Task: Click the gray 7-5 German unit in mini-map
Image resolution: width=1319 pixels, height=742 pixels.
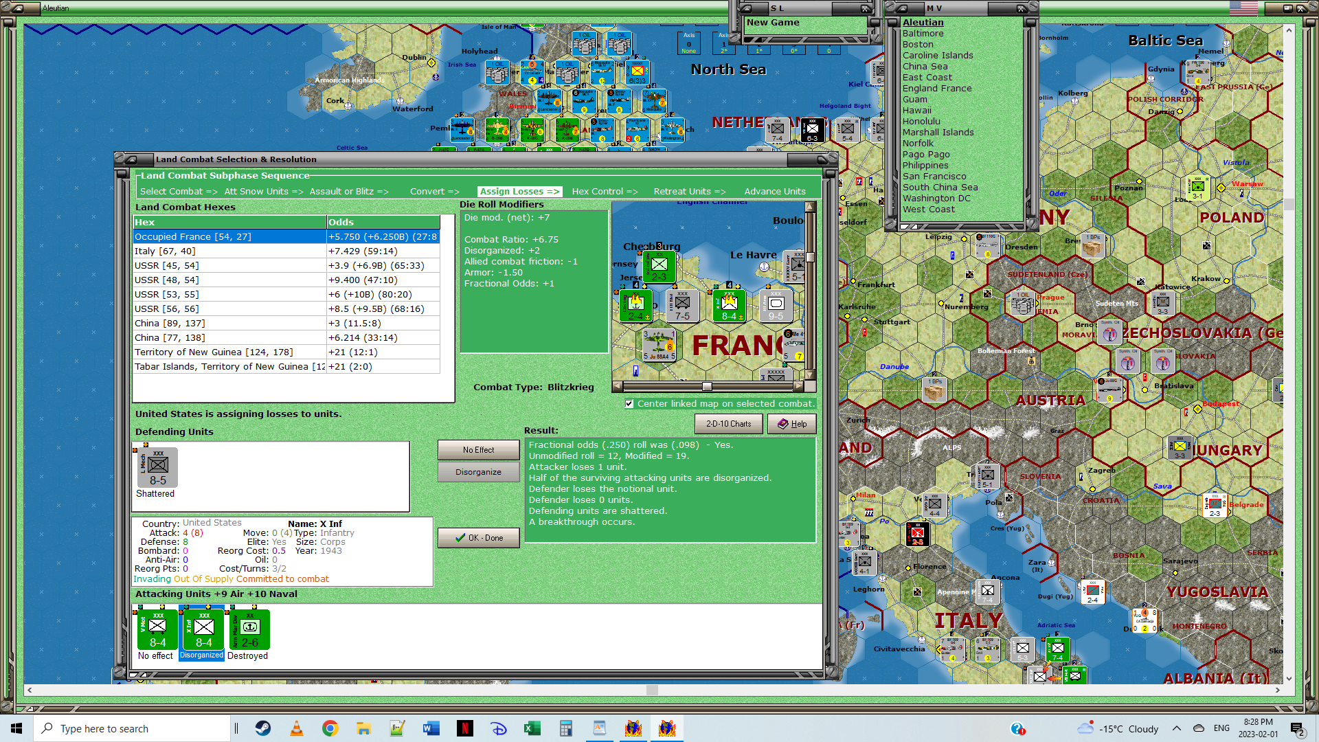Action: point(682,306)
